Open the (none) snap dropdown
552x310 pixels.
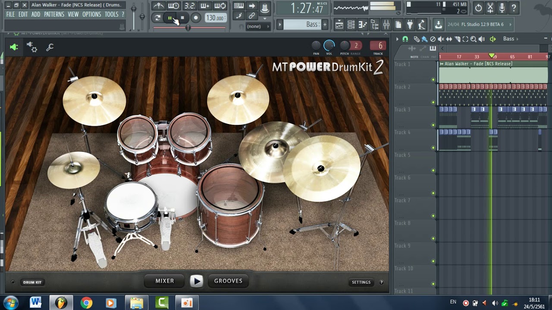click(258, 26)
